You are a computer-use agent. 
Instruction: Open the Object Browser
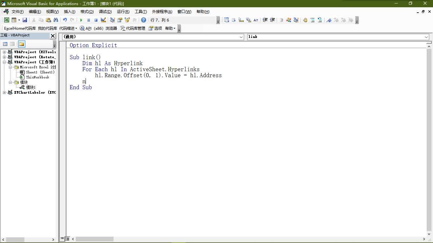coord(127,20)
